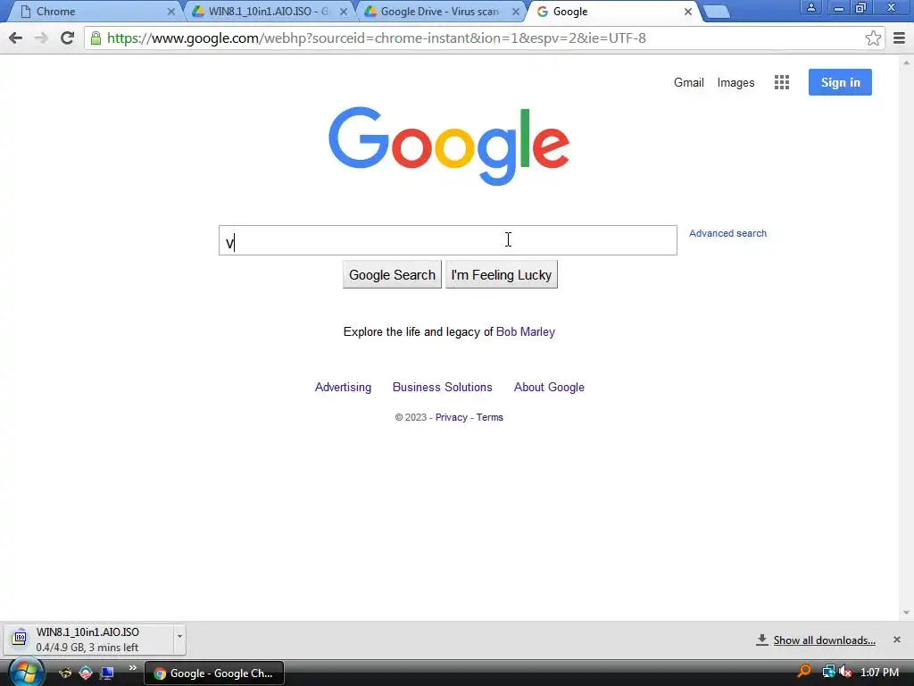The width and height of the screenshot is (914, 686).
Task: Open the Images link
Action: [x=735, y=83]
